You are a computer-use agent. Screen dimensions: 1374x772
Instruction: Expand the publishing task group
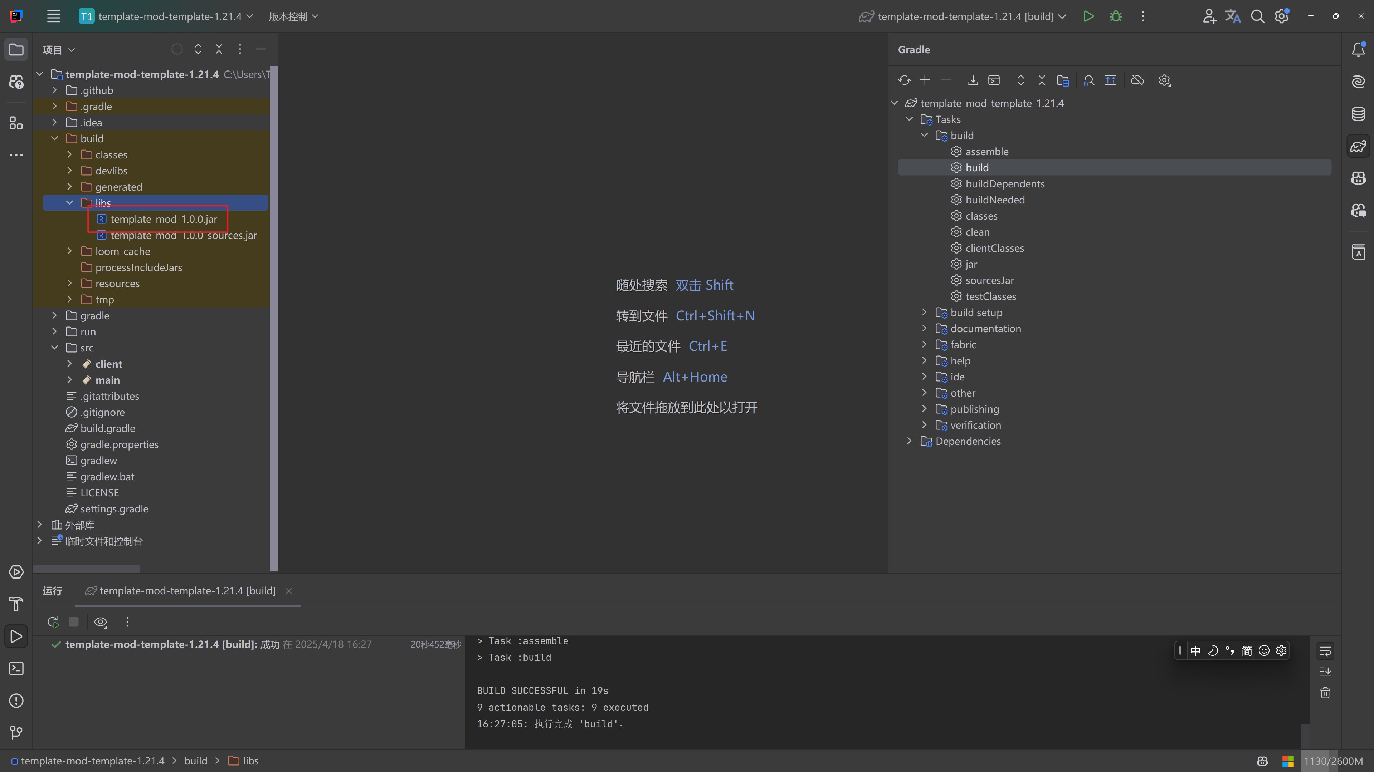(x=924, y=408)
